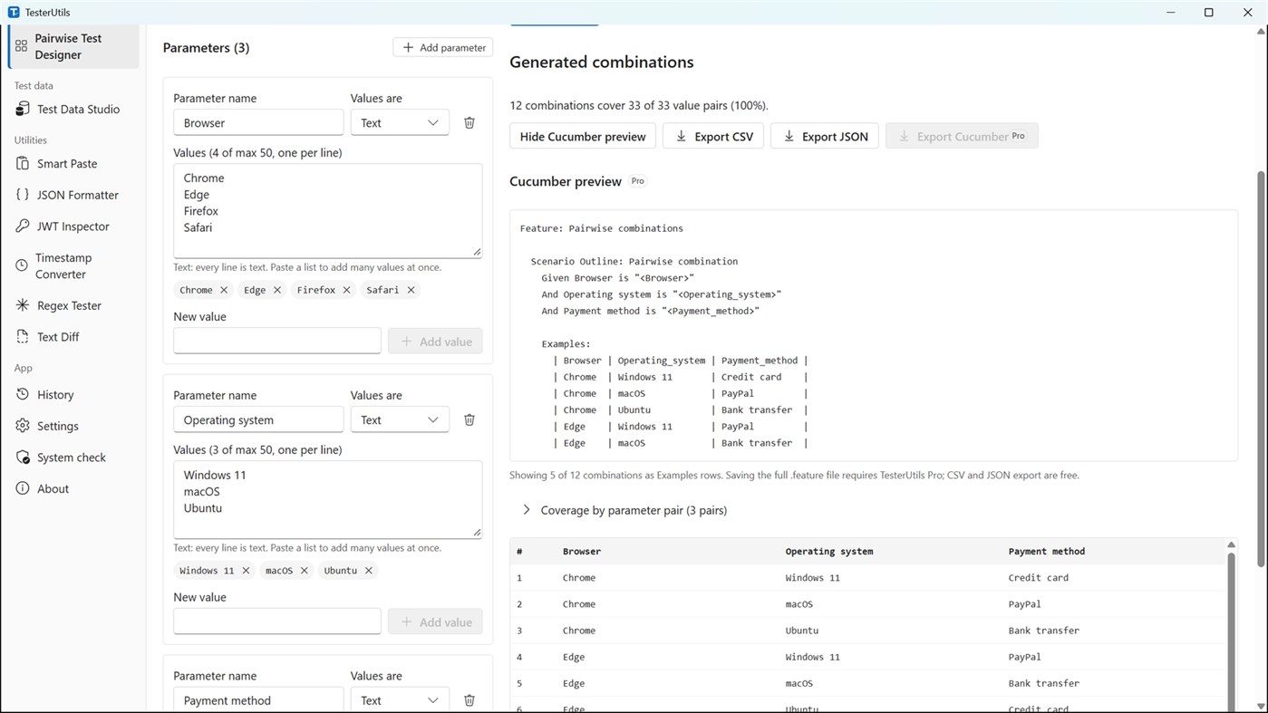Screen dimensions: 1268x713
Task: Delete the Payment method parameter trash icon
Action: pyautogui.click(x=469, y=700)
